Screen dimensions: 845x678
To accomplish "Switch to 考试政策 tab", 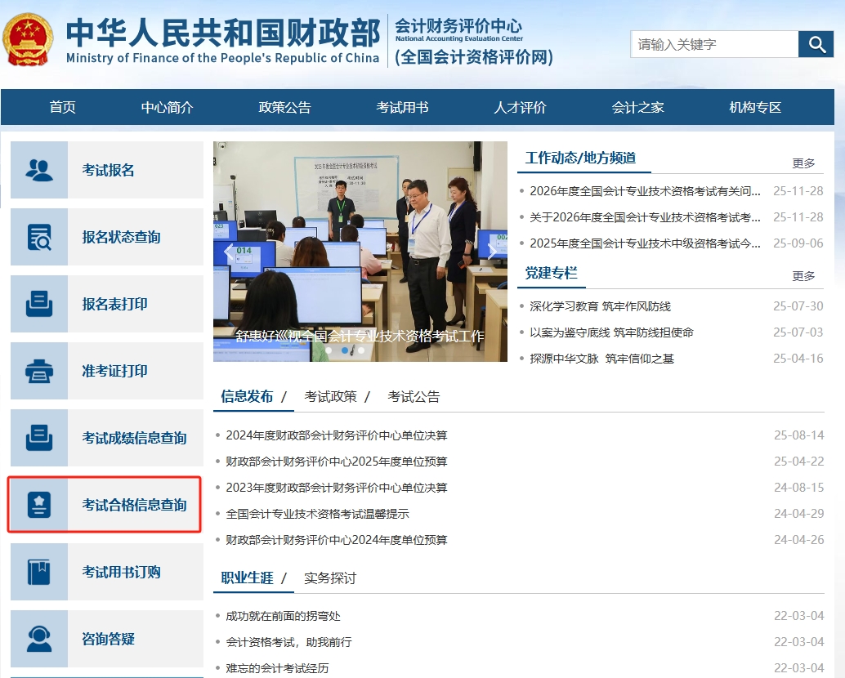I will pos(330,397).
